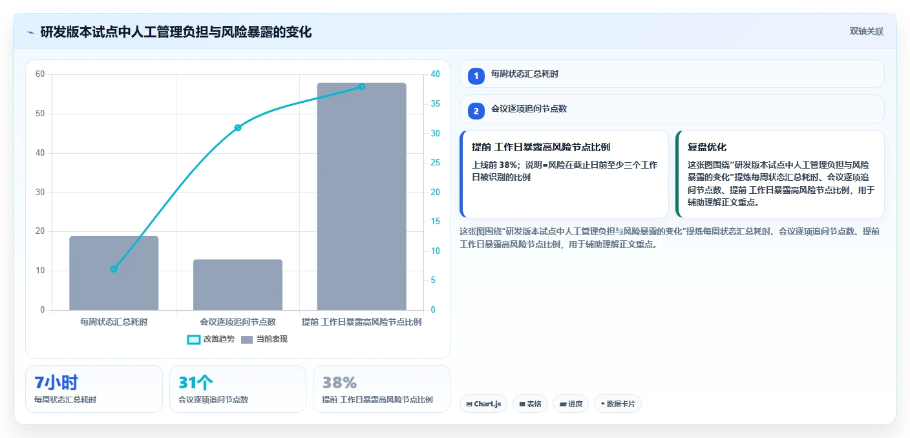Viewport: 910px width, 438px height.
Task: Click the lightning icon beside the title
Action: 31,32
